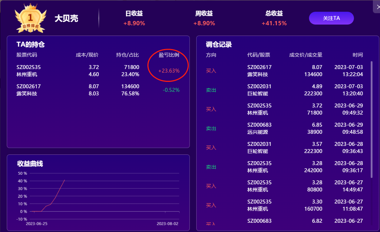Click the 调仓记录 heading
This screenshot has width=380, height=232.
(219, 44)
